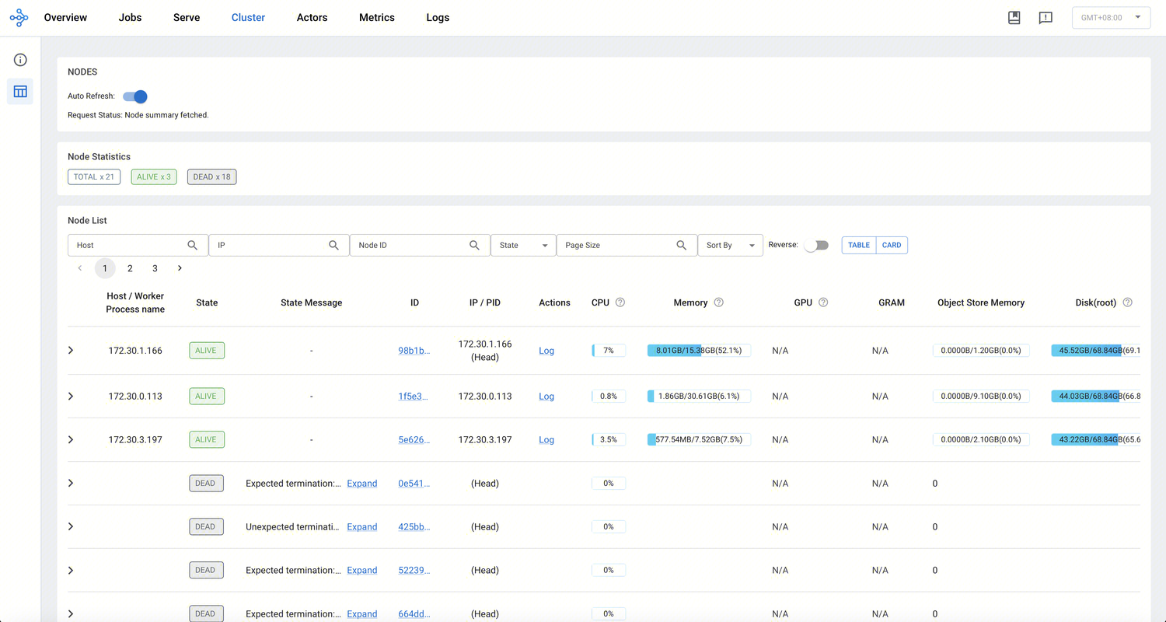
Task: Click the Memory column help icon
Action: (x=718, y=302)
